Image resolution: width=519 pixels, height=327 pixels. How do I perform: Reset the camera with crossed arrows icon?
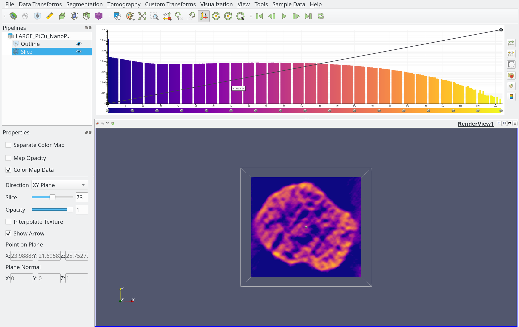pyautogui.click(x=142, y=16)
